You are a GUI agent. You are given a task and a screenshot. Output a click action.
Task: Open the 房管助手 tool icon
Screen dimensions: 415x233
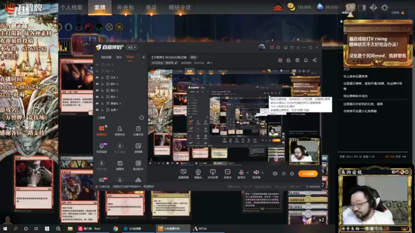120,130
